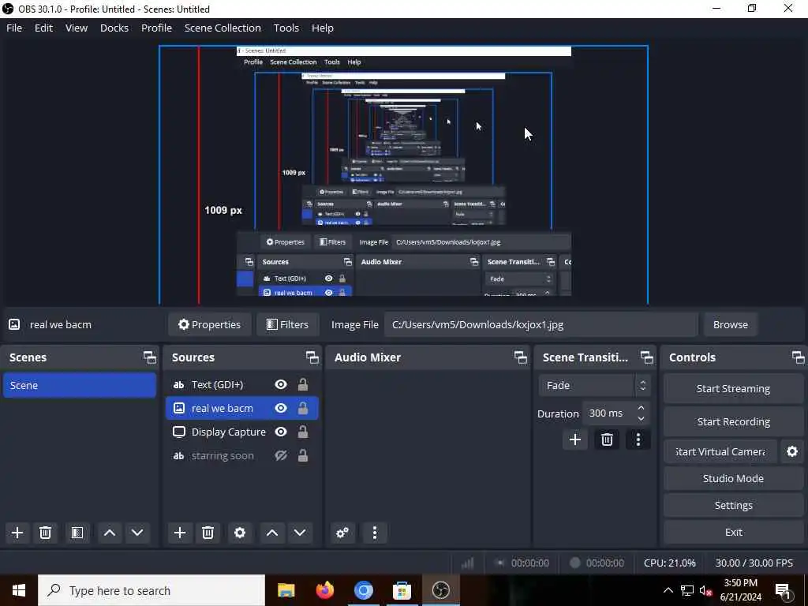This screenshot has height=606, width=808.
Task: Move scene down with the arrow in the Scenes panel
Action: tap(137, 533)
